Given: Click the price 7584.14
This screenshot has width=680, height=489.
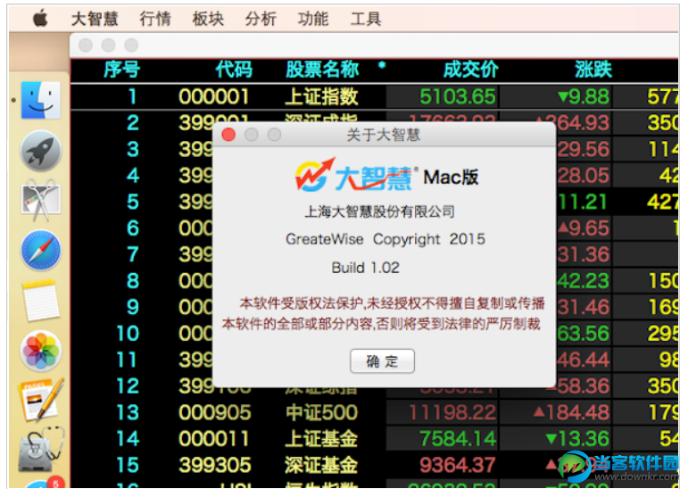Looking at the screenshot, I should pos(458,439).
